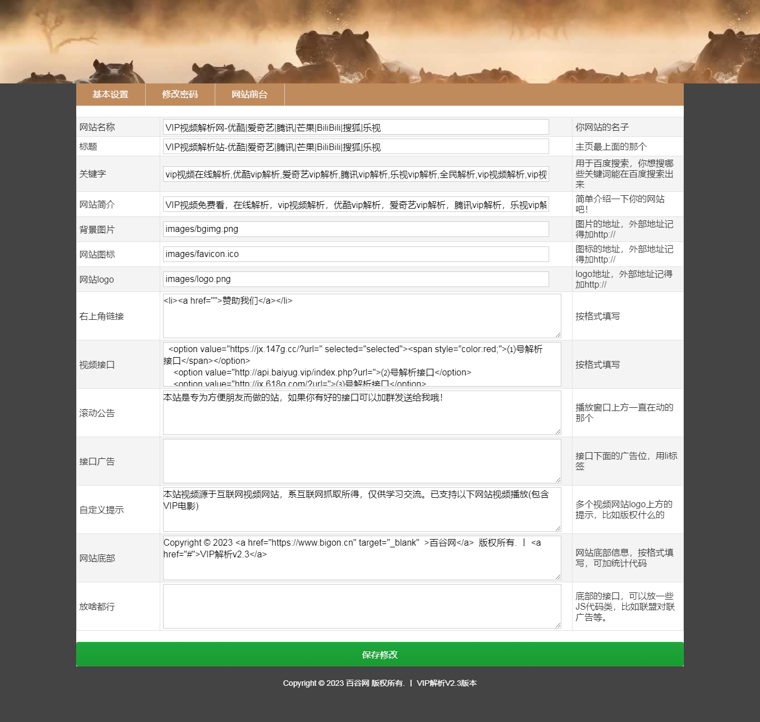Click the 网站名称 row label
This screenshot has height=722, width=760.
(x=97, y=127)
